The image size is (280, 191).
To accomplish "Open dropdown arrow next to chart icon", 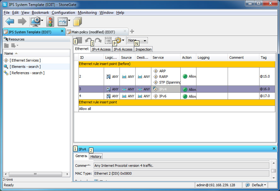I will 69,20.
